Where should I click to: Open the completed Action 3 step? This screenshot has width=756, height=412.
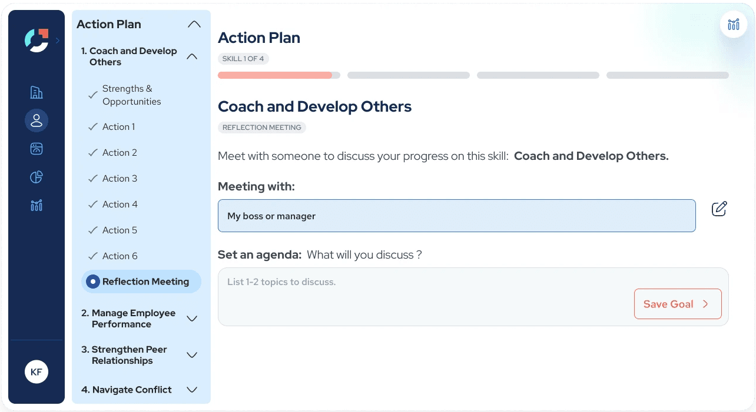click(120, 179)
